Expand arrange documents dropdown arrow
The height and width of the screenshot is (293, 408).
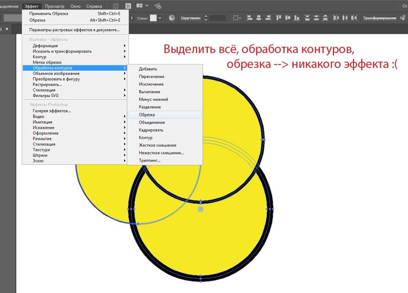pos(147,6)
